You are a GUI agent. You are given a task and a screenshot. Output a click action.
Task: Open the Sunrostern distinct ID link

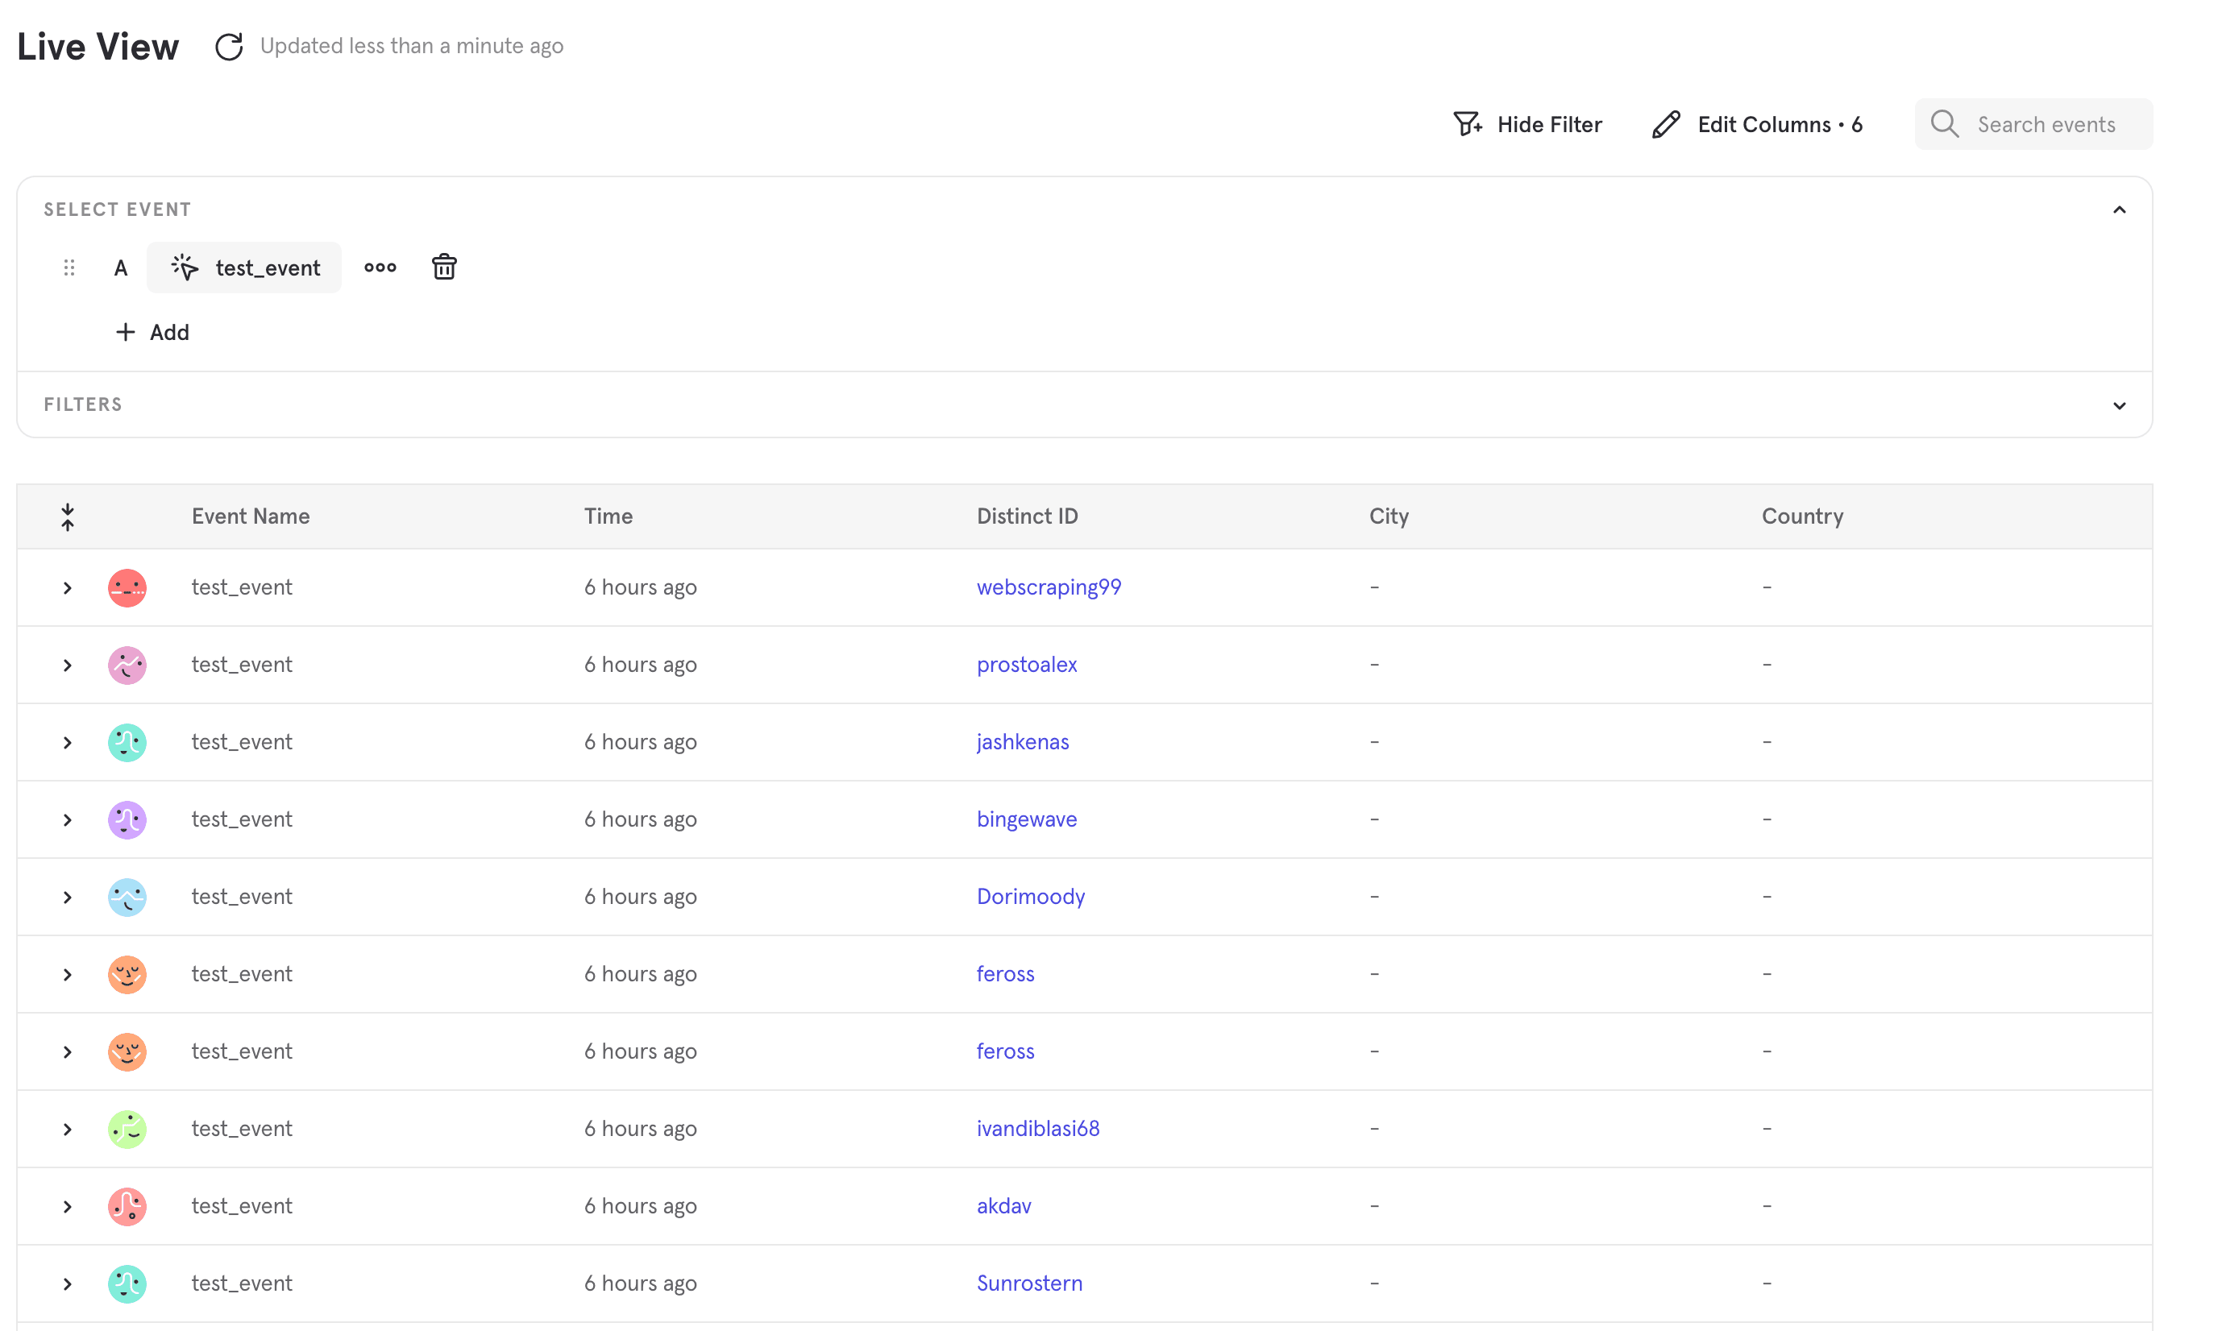point(1029,1283)
